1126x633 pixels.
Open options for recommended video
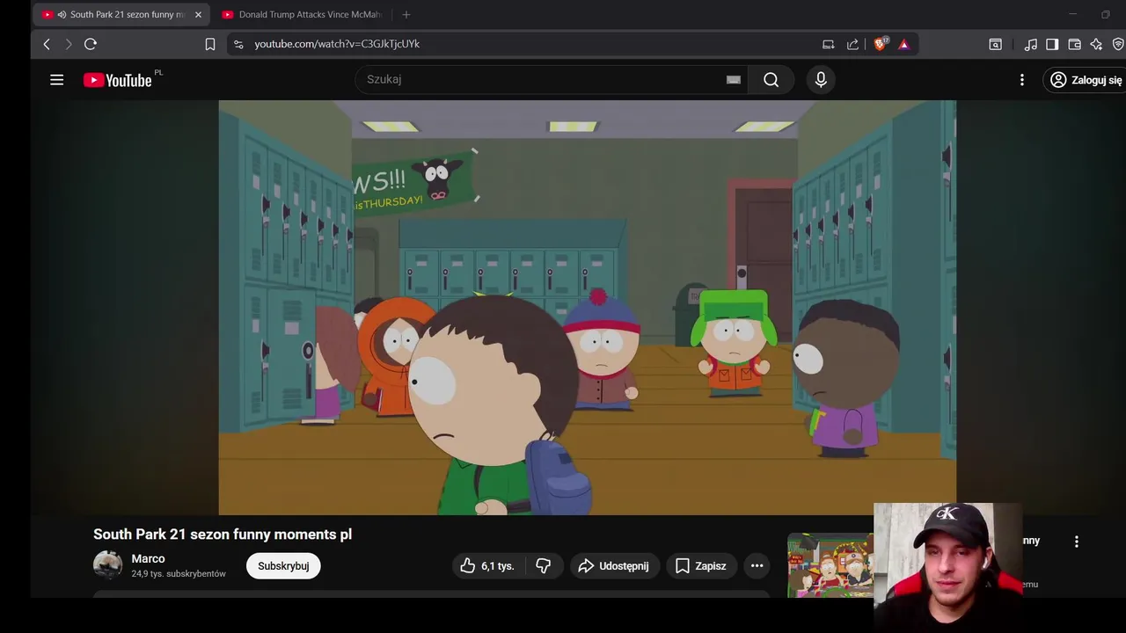tap(1076, 542)
